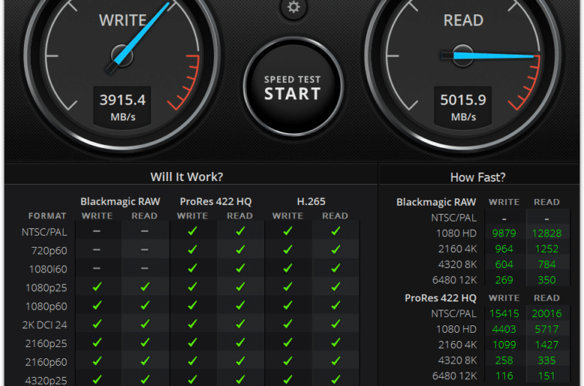Click 2K DCI 24 H.265 read checkmark
Screen dimensions: 584x386
(x=335, y=324)
